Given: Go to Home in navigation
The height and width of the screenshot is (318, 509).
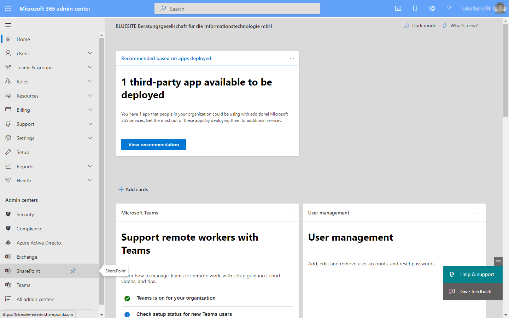Looking at the screenshot, I should click(x=49, y=39).
